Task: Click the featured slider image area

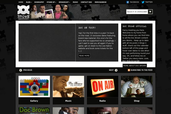Action: pos(47,42)
